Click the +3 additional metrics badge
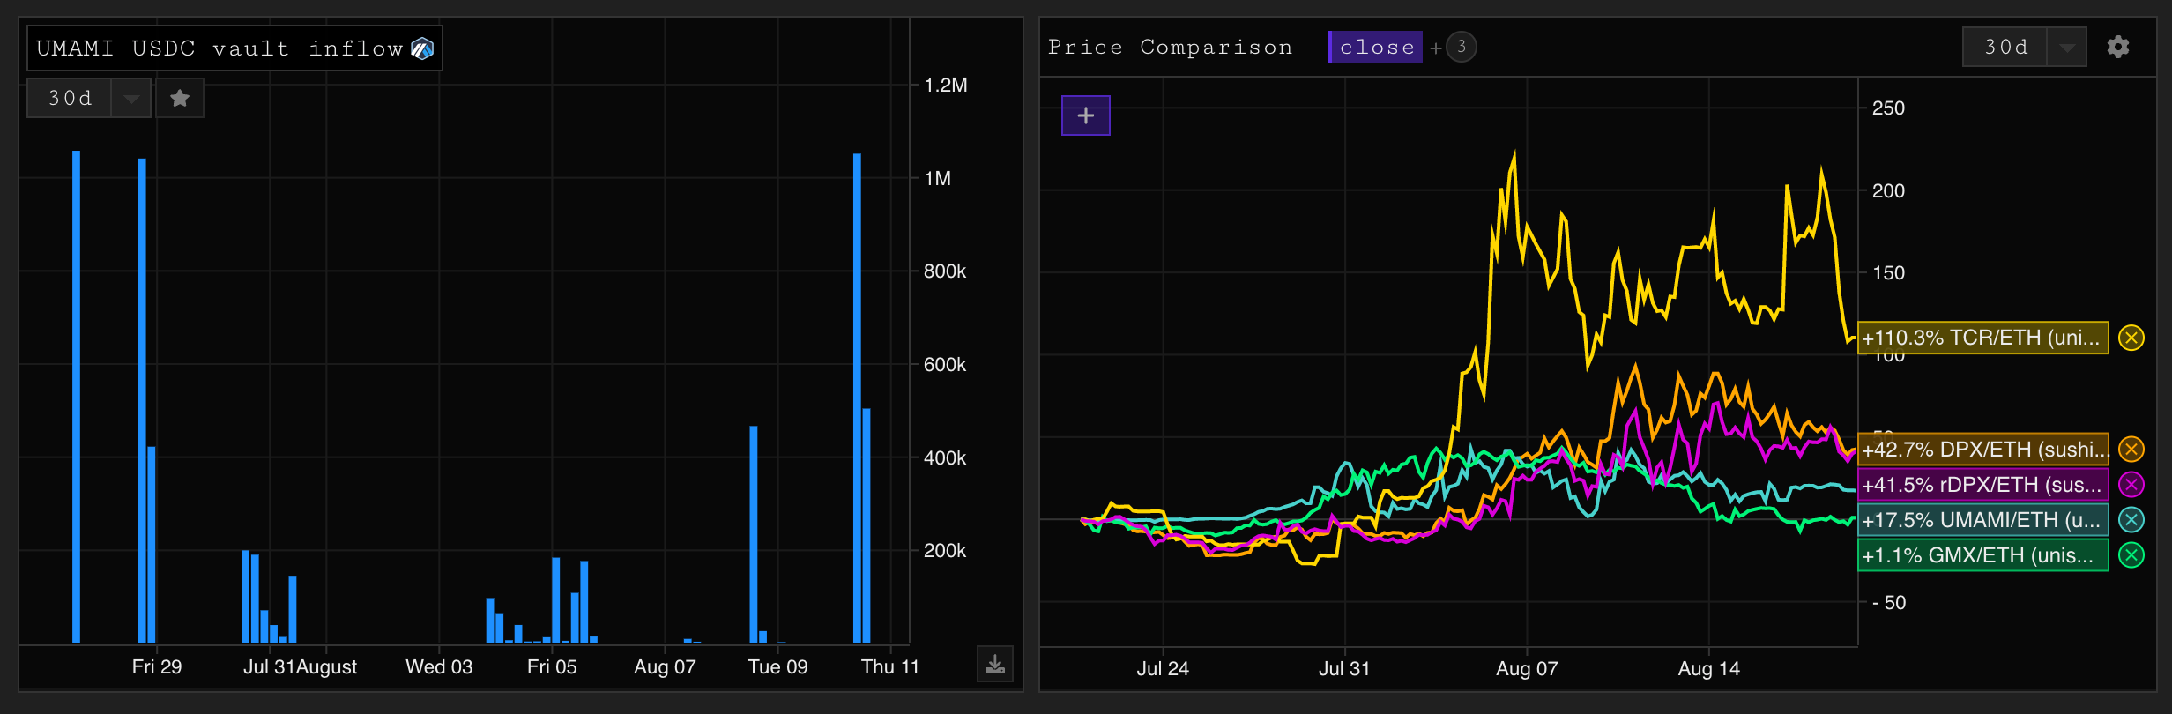This screenshot has height=714, width=2172. coord(1462,47)
